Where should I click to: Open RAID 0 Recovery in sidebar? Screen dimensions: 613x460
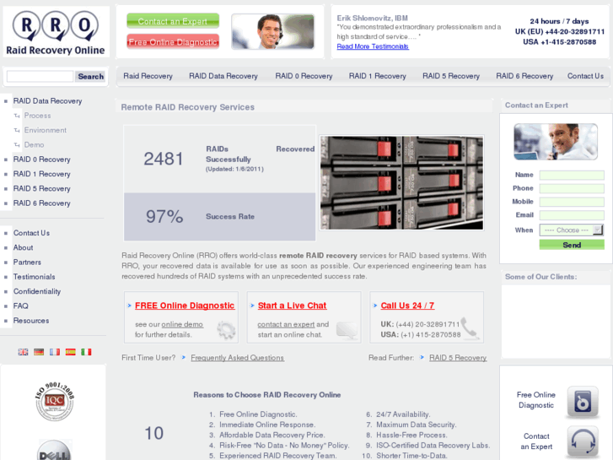coord(42,160)
